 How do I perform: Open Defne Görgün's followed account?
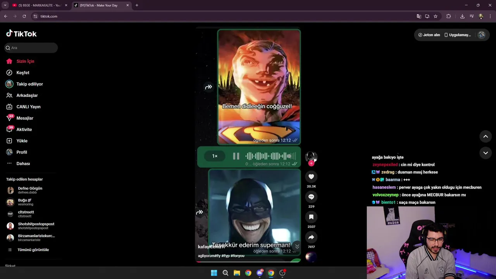point(30,190)
